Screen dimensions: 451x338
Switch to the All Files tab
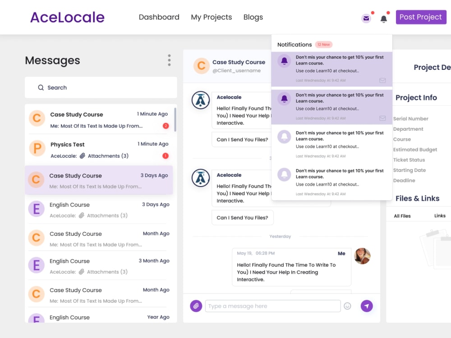pos(402,216)
